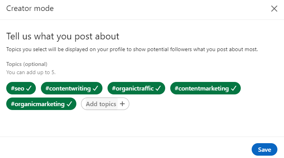Click the Creator mode dialog title
Viewport: 284px width, 158px height.
tap(30, 9)
